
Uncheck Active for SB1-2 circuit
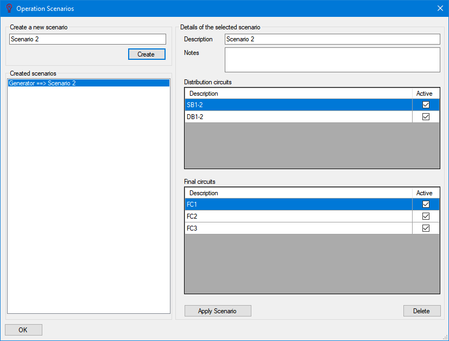(x=426, y=104)
